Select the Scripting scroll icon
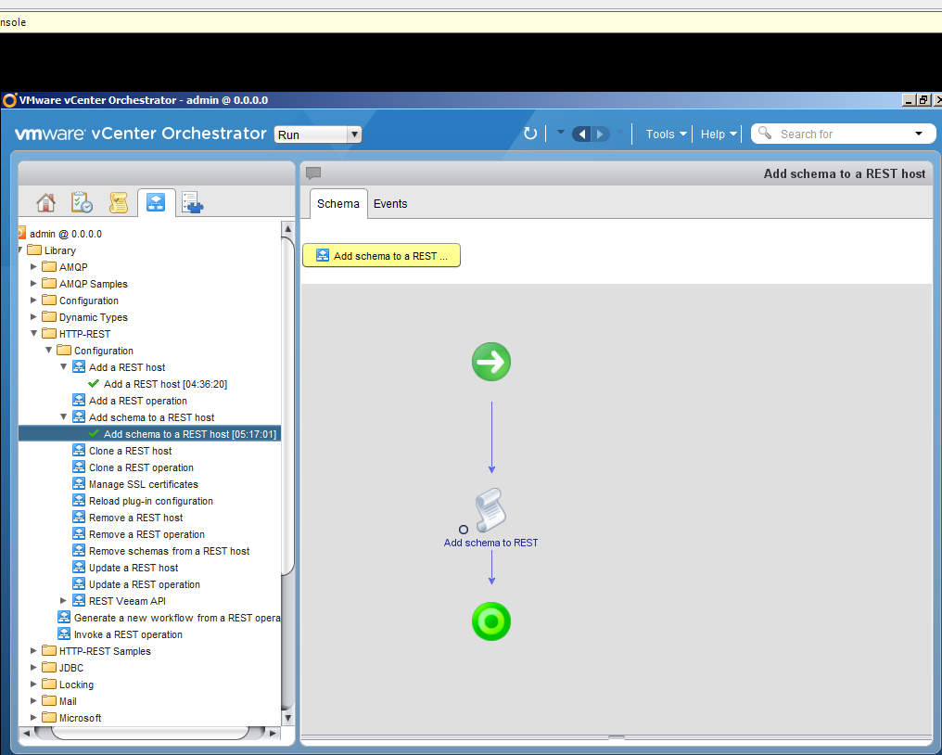This screenshot has width=942, height=755. [x=119, y=202]
